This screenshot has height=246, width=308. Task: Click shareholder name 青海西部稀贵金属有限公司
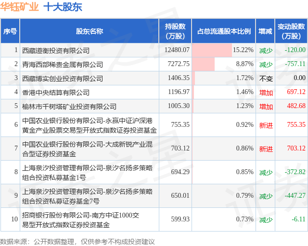pyautogui.click(x=63, y=65)
